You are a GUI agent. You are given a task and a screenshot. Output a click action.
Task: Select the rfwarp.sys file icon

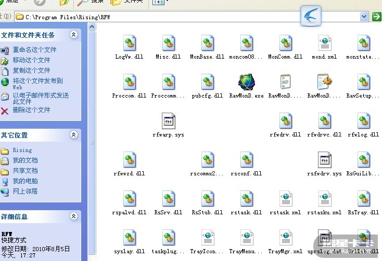(168, 122)
